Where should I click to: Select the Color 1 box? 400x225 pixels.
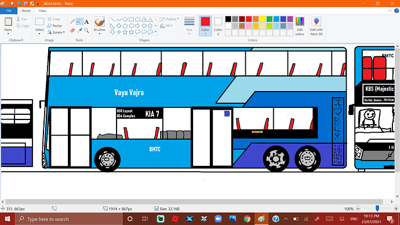click(x=205, y=26)
